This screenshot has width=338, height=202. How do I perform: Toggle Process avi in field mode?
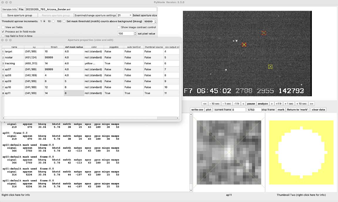[x=3, y=32]
